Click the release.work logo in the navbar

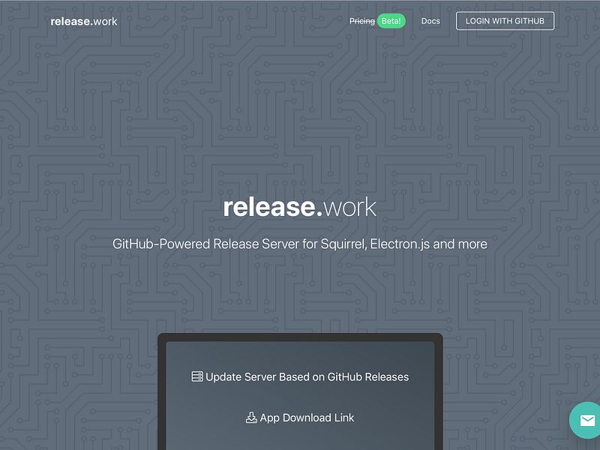pyautogui.click(x=84, y=22)
